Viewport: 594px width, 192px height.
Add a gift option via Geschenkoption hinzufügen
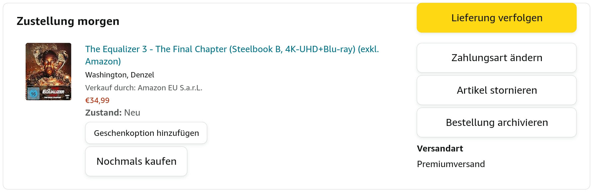(x=146, y=133)
